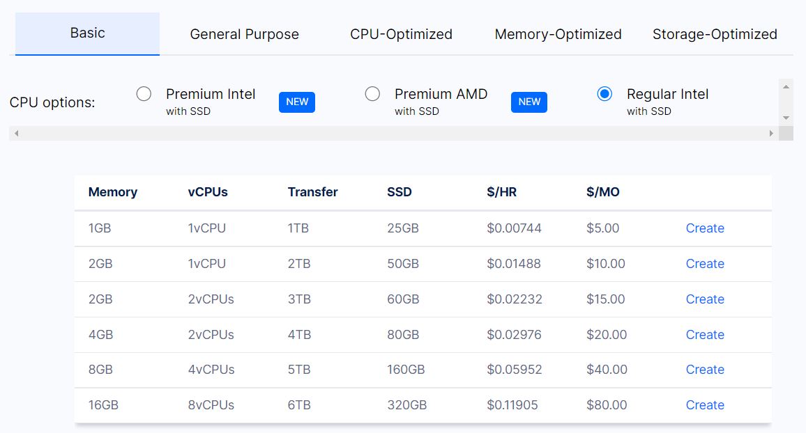
Task: Select the Basic tab
Action: click(x=87, y=32)
